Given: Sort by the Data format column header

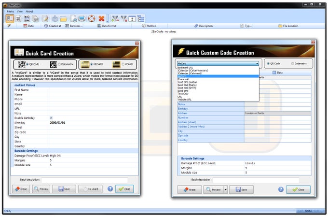Looking at the screenshot, I should coord(107,26).
